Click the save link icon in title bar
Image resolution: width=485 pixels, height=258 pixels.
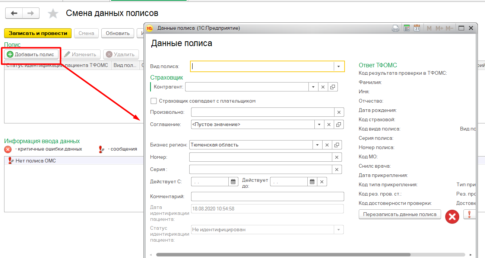[396, 28]
